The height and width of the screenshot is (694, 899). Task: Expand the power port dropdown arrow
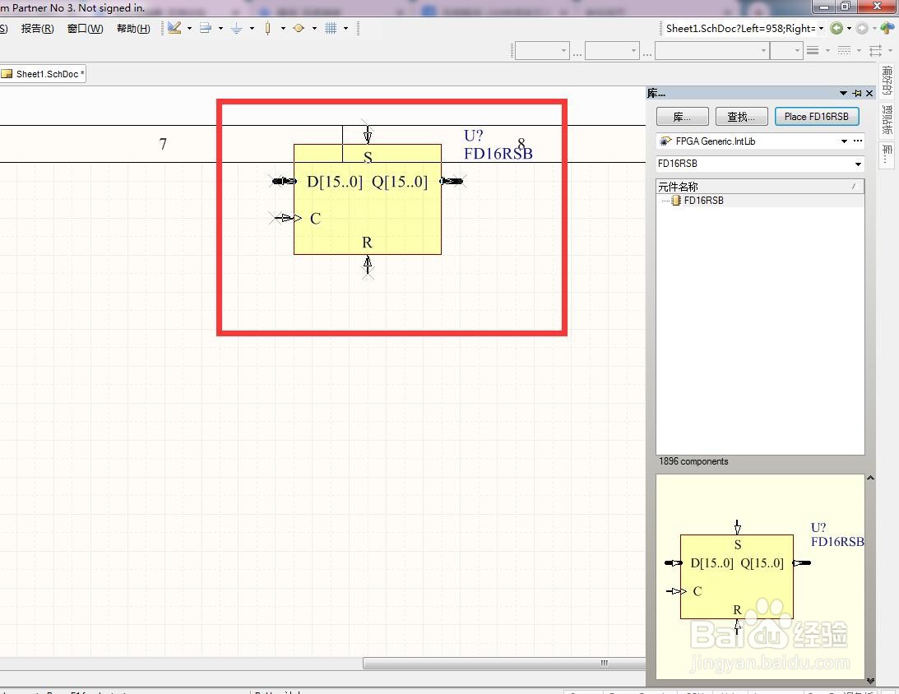252,28
